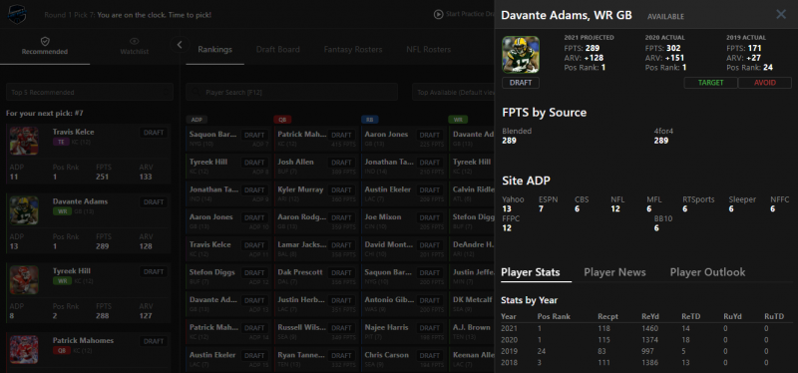Click the WR column header badge
The image size is (798, 373).
458,120
